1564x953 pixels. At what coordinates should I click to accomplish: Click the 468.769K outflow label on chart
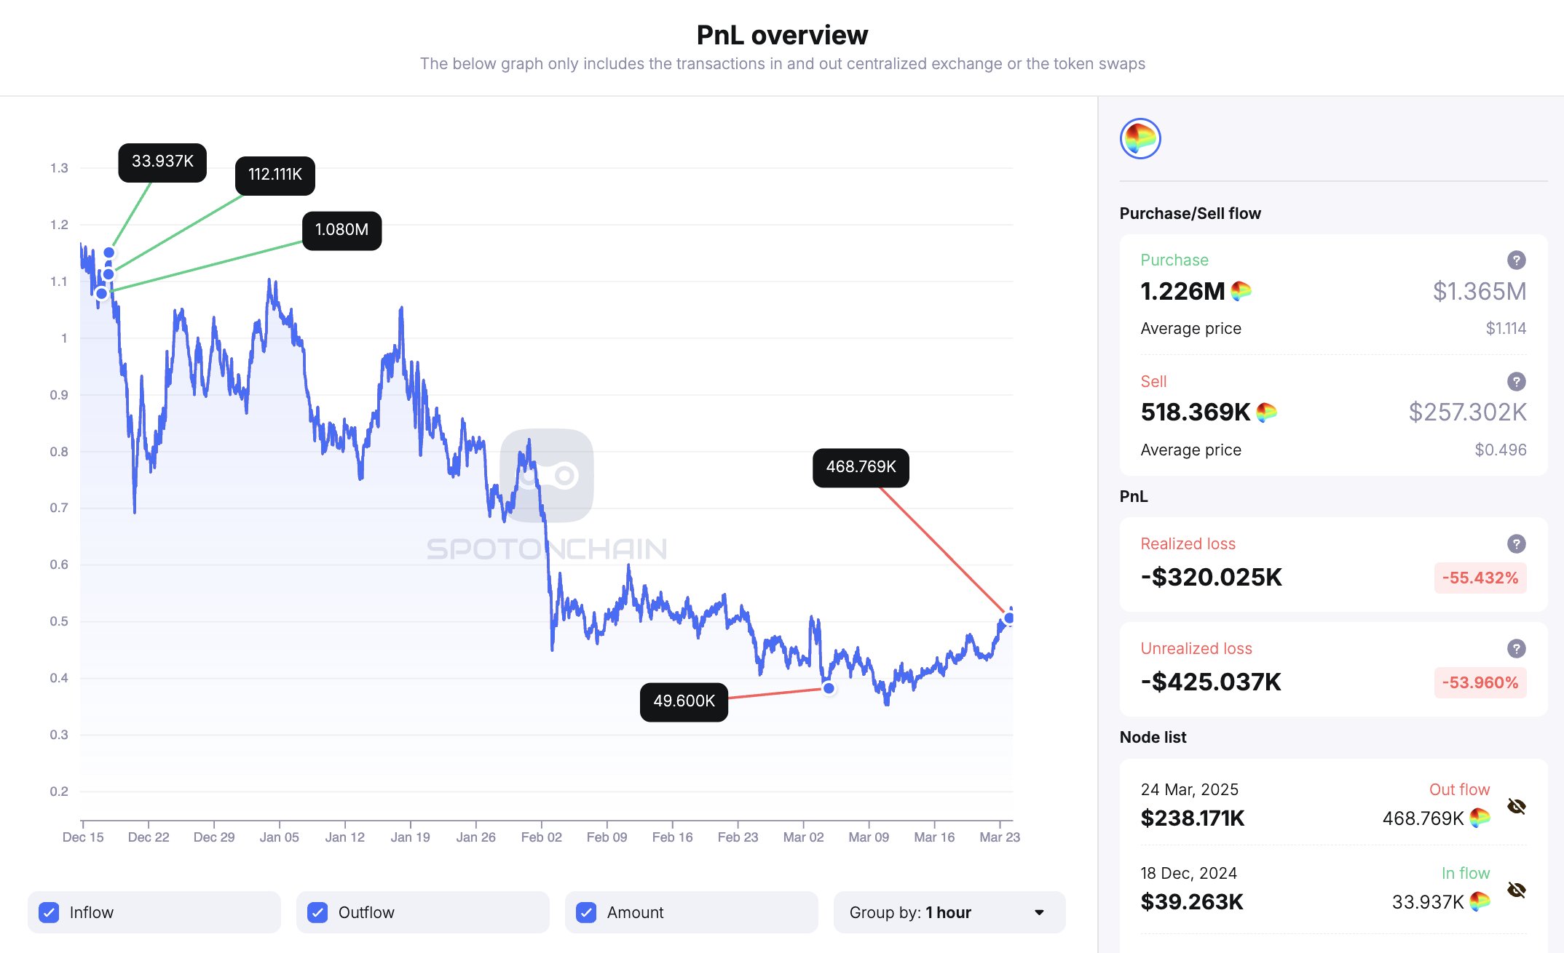point(861,467)
